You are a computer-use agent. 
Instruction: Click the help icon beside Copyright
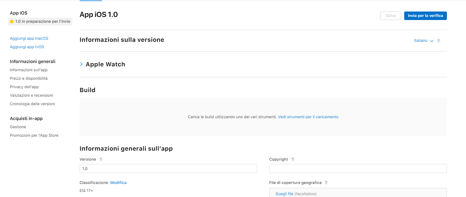[x=293, y=159]
